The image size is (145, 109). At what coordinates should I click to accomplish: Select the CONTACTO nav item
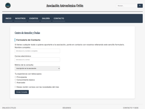59,19
